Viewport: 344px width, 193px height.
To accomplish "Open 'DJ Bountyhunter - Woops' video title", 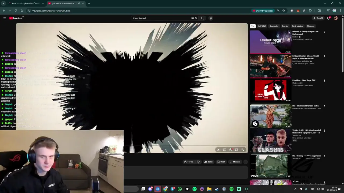I will pos(306,57).
